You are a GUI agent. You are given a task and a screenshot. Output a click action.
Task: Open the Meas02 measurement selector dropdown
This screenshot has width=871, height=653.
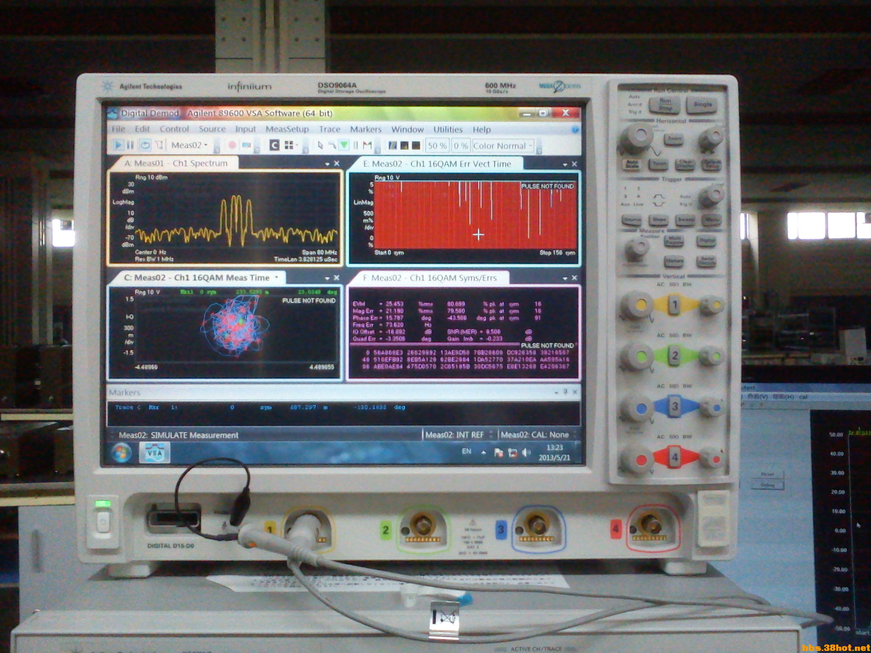(x=189, y=145)
